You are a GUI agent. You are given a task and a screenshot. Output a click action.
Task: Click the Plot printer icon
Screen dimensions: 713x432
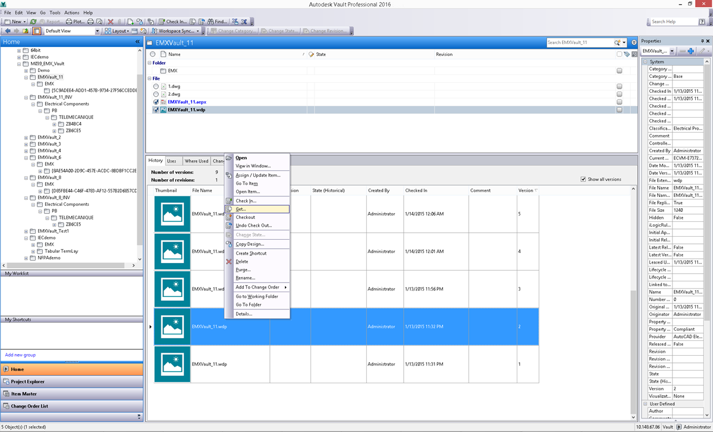click(68, 21)
